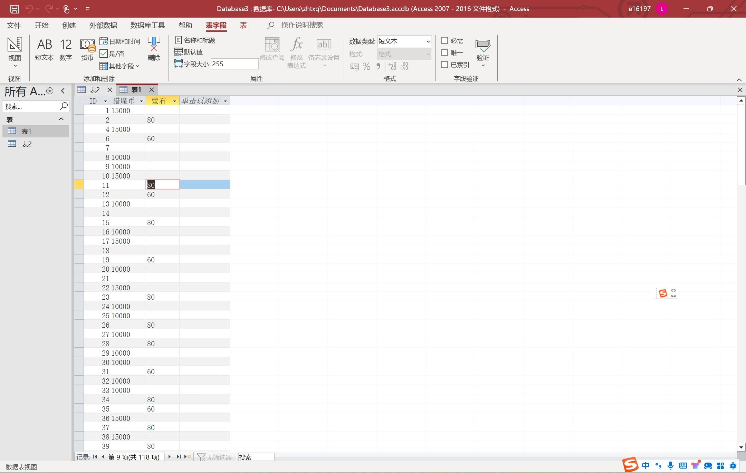The height and width of the screenshot is (473, 746).
Task: Click the new (blank) record button
Action: coord(188,457)
